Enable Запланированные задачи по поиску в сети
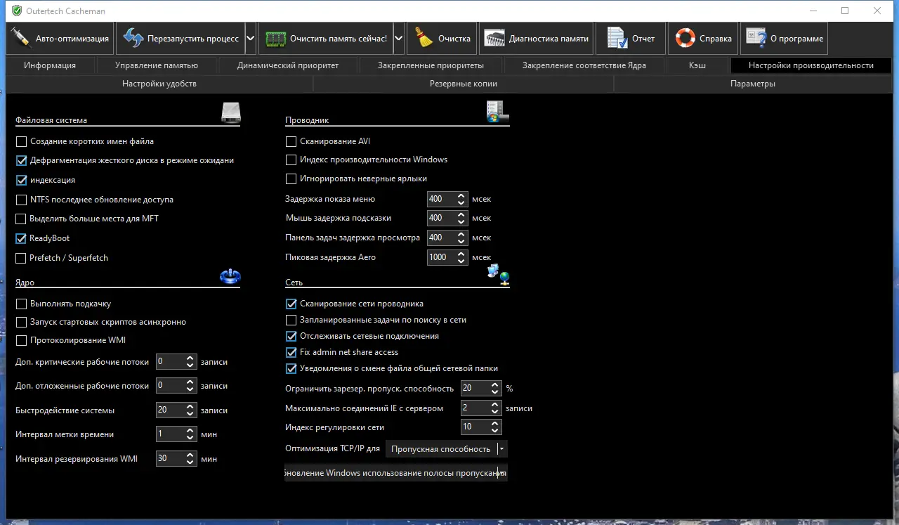The image size is (899, 525). point(291,320)
